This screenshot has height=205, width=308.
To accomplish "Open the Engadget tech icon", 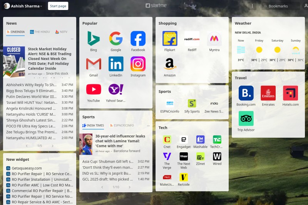I will [184, 140].
